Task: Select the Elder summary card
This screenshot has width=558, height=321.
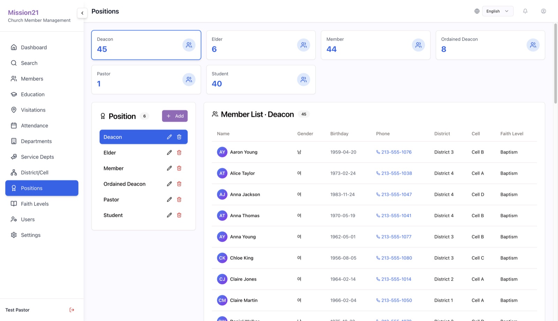Action: (x=261, y=45)
